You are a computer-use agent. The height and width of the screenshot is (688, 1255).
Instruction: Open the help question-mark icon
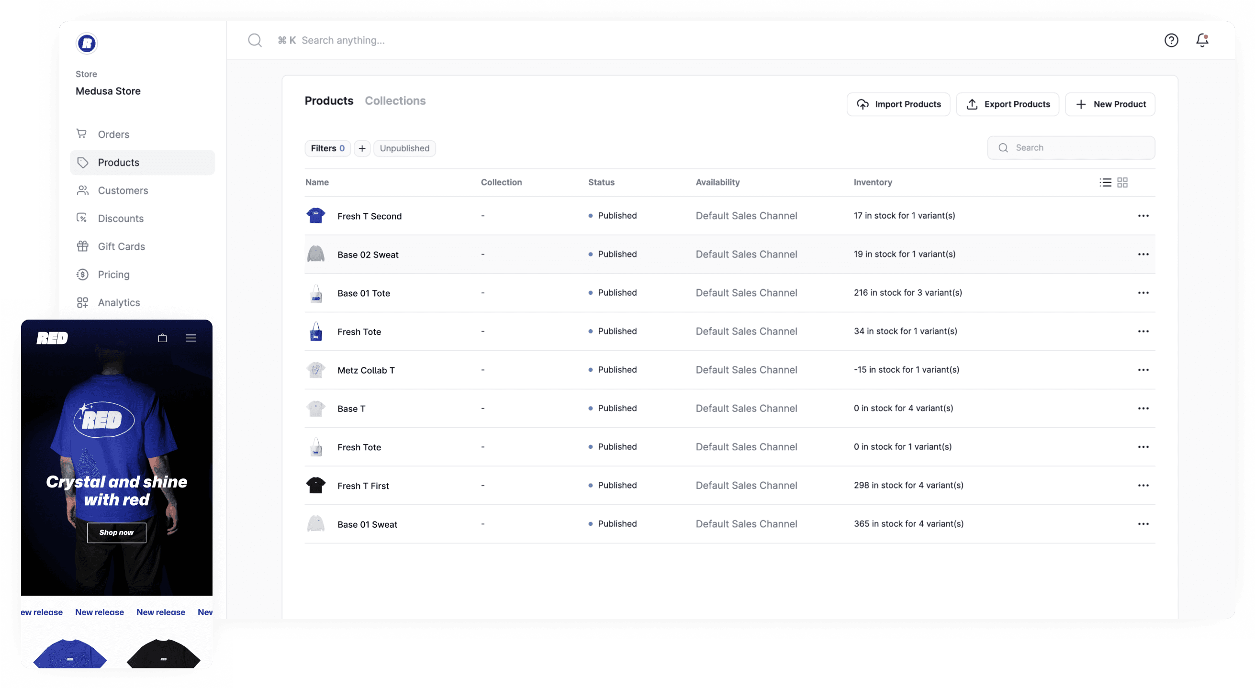1171,40
